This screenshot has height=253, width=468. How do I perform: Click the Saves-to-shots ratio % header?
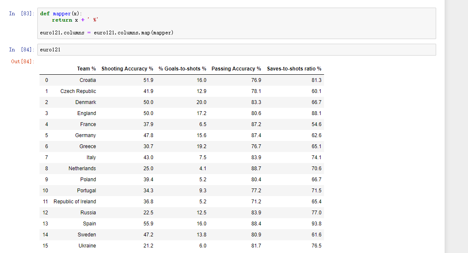pos(294,69)
